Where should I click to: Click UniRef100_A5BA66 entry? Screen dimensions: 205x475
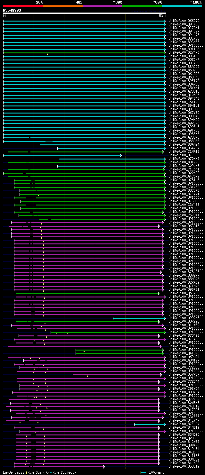184,141
